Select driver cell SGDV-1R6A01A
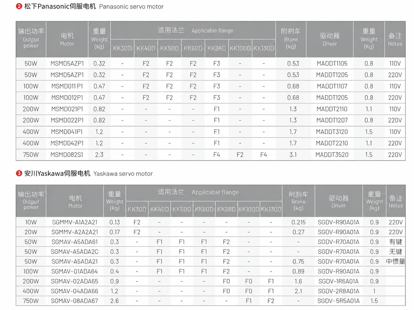This screenshot has height=310, width=414. click(x=339, y=281)
